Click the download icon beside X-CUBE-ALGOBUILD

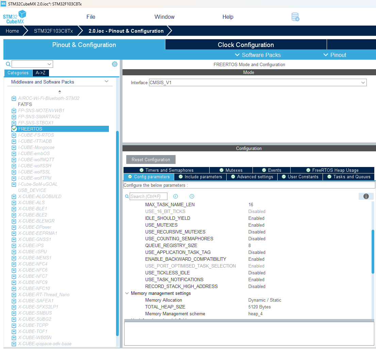pyautogui.click(x=14, y=196)
